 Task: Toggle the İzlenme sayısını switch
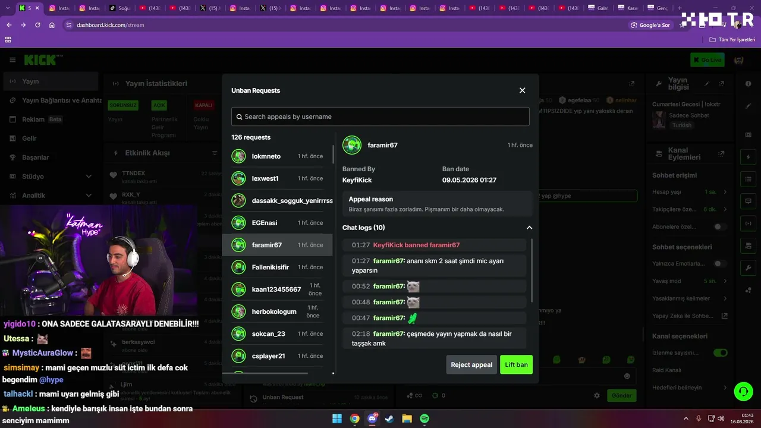(x=720, y=353)
